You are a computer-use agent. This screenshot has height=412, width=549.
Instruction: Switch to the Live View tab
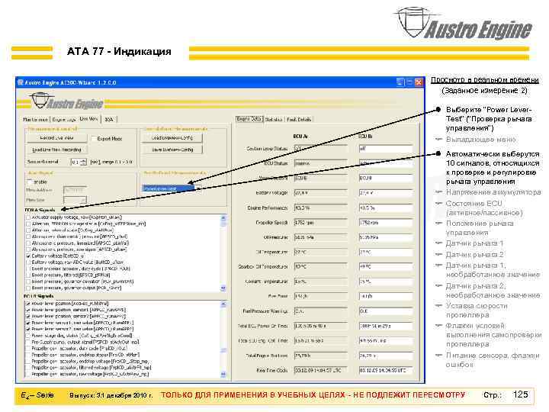pos(88,119)
